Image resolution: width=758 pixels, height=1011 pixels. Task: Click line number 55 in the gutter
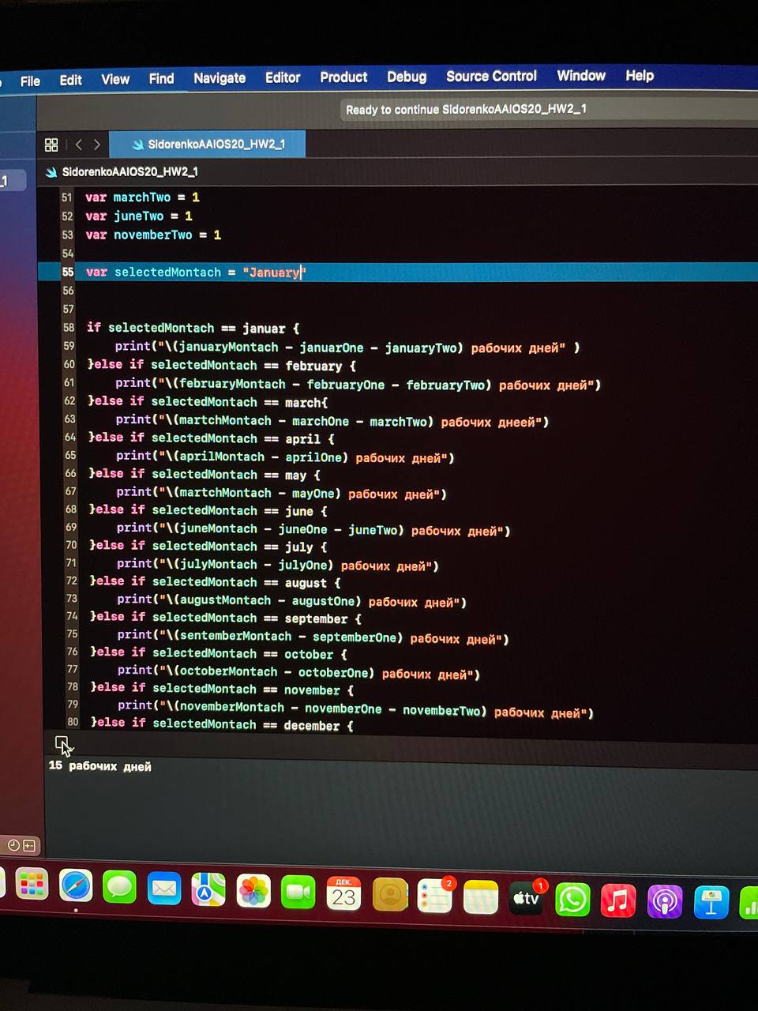point(68,272)
